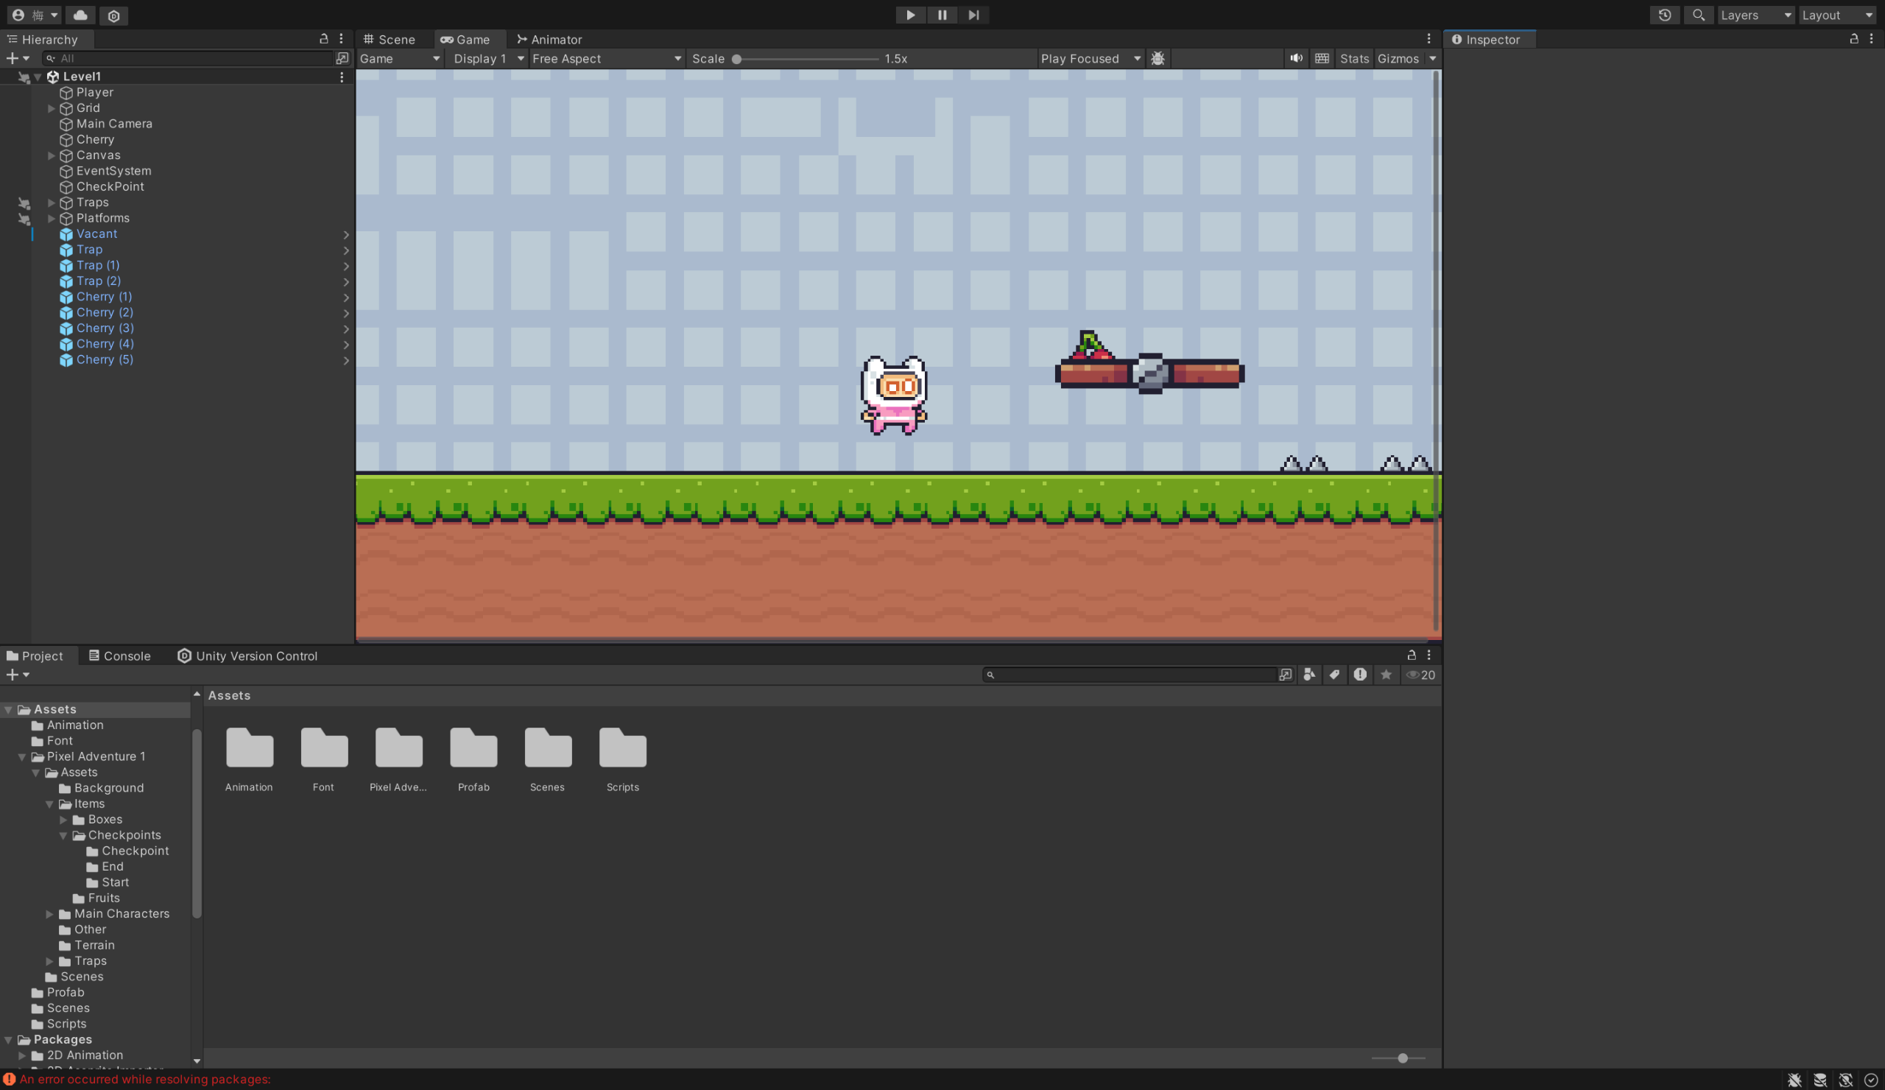Open the Layout dropdown
Image resolution: width=1885 pixels, height=1090 pixels.
[1837, 15]
